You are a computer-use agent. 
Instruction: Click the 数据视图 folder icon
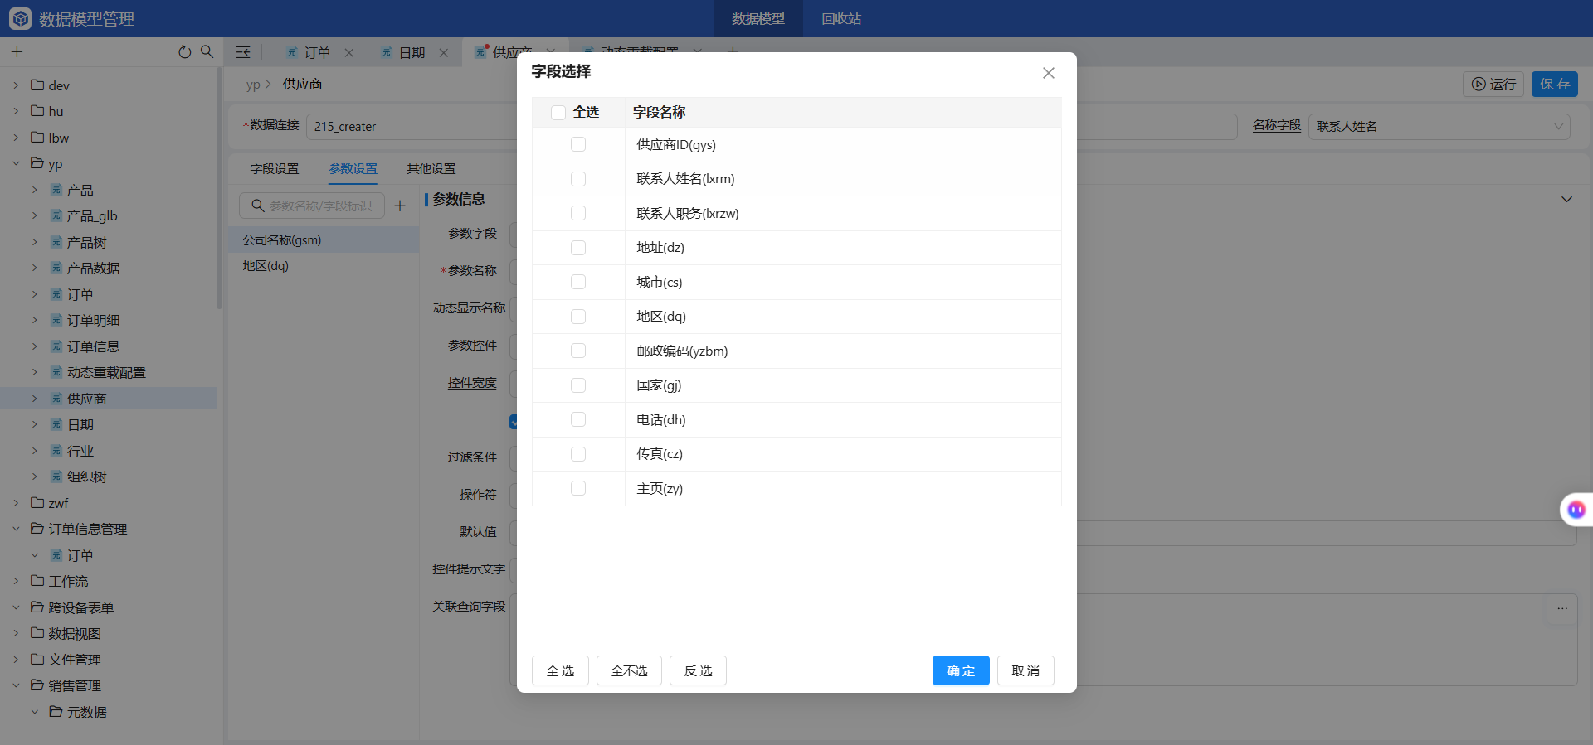[x=37, y=633]
